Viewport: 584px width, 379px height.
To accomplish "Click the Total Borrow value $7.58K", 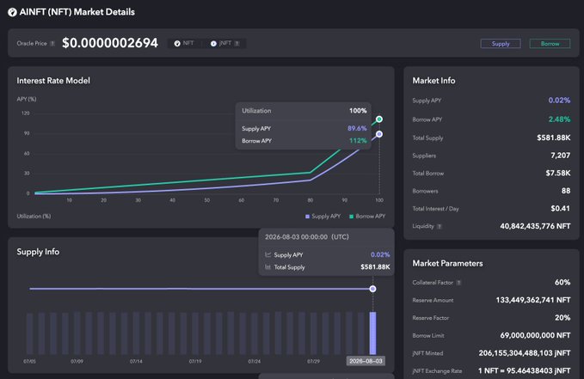I will [558, 173].
